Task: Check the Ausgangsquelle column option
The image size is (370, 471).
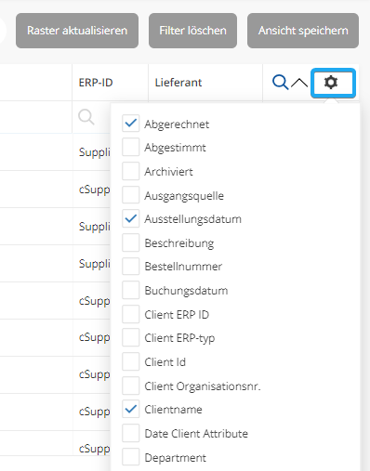Action: coord(130,195)
